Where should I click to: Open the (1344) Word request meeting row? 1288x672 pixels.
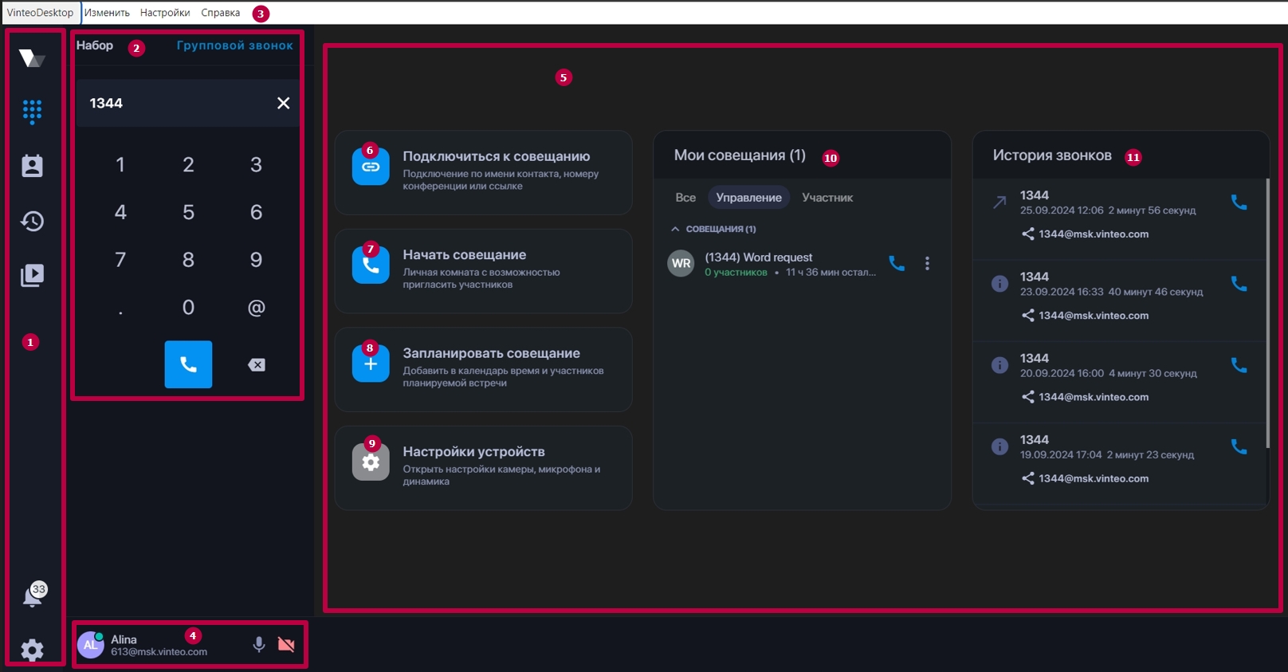click(x=801, y=264)
